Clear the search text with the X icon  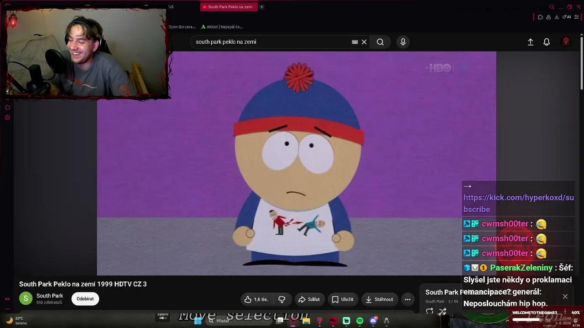pyautogui.click(x=364, y=42)
